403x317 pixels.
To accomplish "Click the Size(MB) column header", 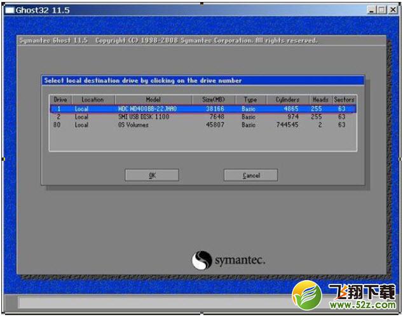I will click(214, 99).
